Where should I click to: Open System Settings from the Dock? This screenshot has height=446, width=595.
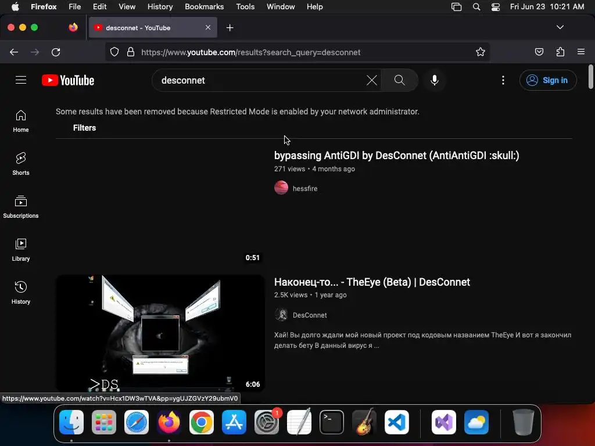(x=266, y=422)
